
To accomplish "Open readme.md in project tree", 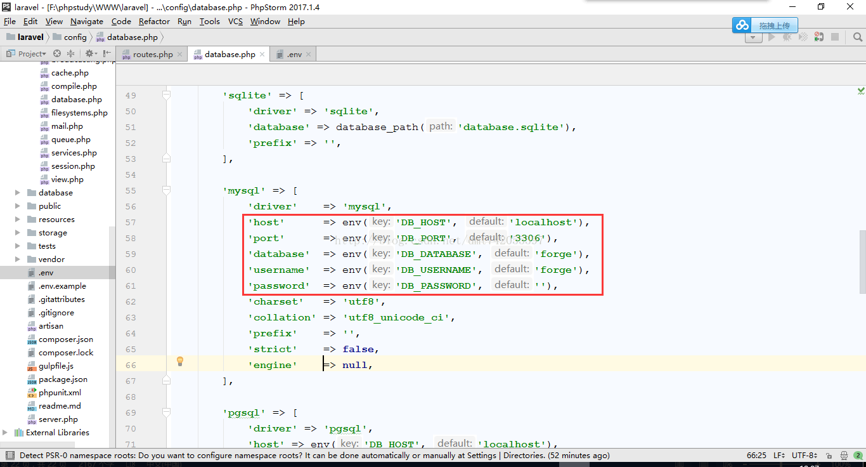I will tap(60, 406).
